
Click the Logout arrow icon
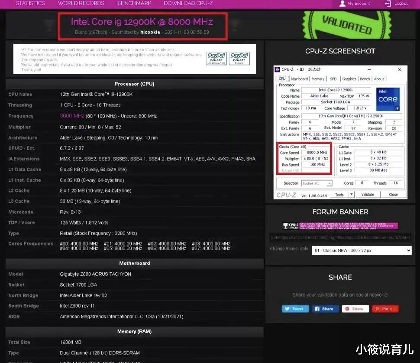388,4
